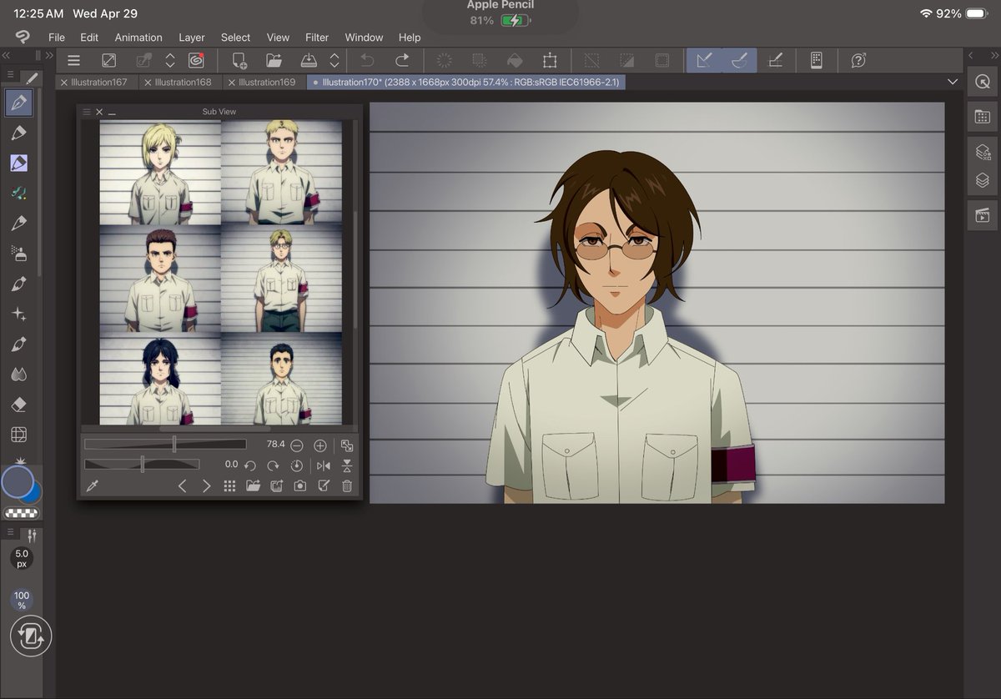Open the Layer menu

tap(192, 38)
